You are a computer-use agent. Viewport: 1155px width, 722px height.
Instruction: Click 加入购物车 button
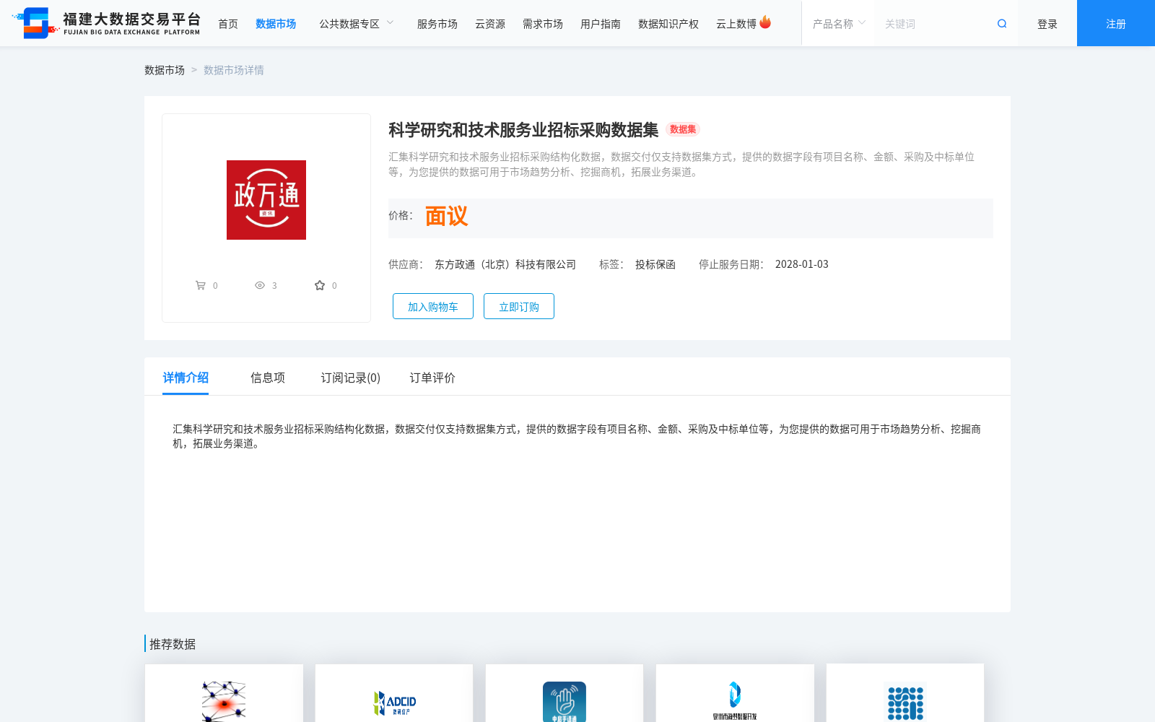click(433, 306)
